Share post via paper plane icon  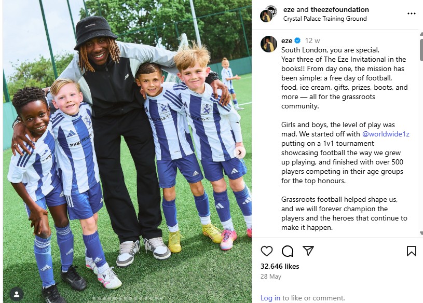tap(308, 251)
